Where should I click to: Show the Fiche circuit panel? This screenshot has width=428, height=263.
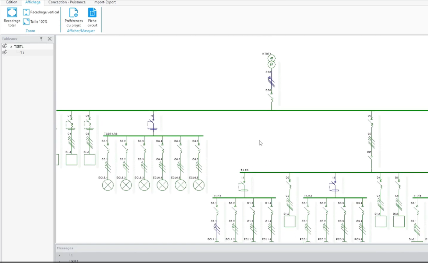point(92,18)
